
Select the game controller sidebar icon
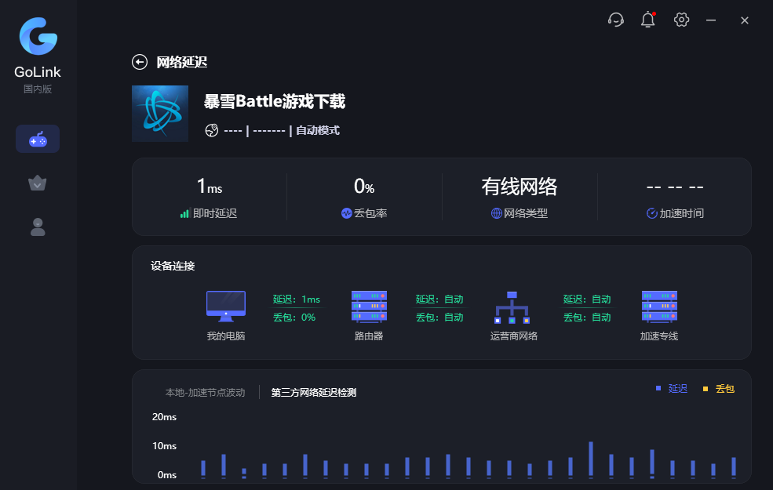(x=38, y=140)
